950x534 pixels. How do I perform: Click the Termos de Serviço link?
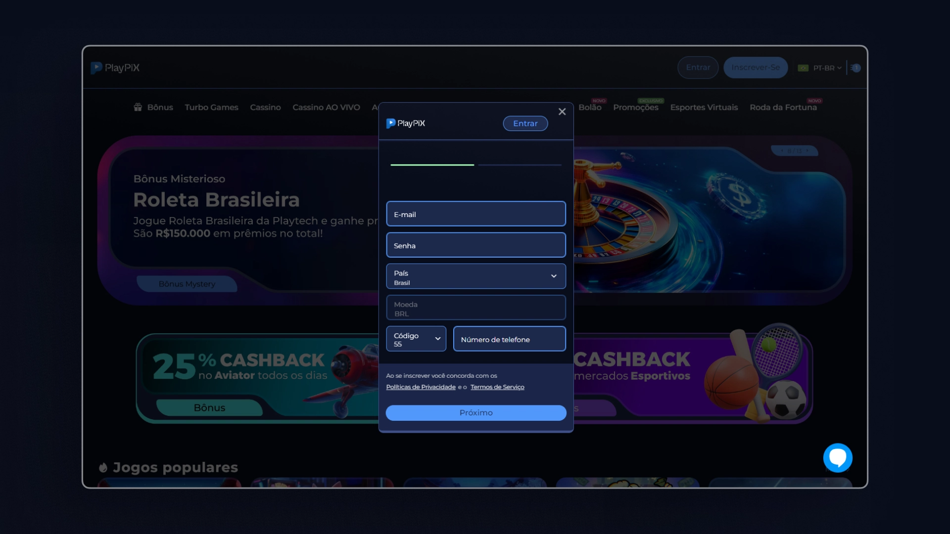coord(497,387)
